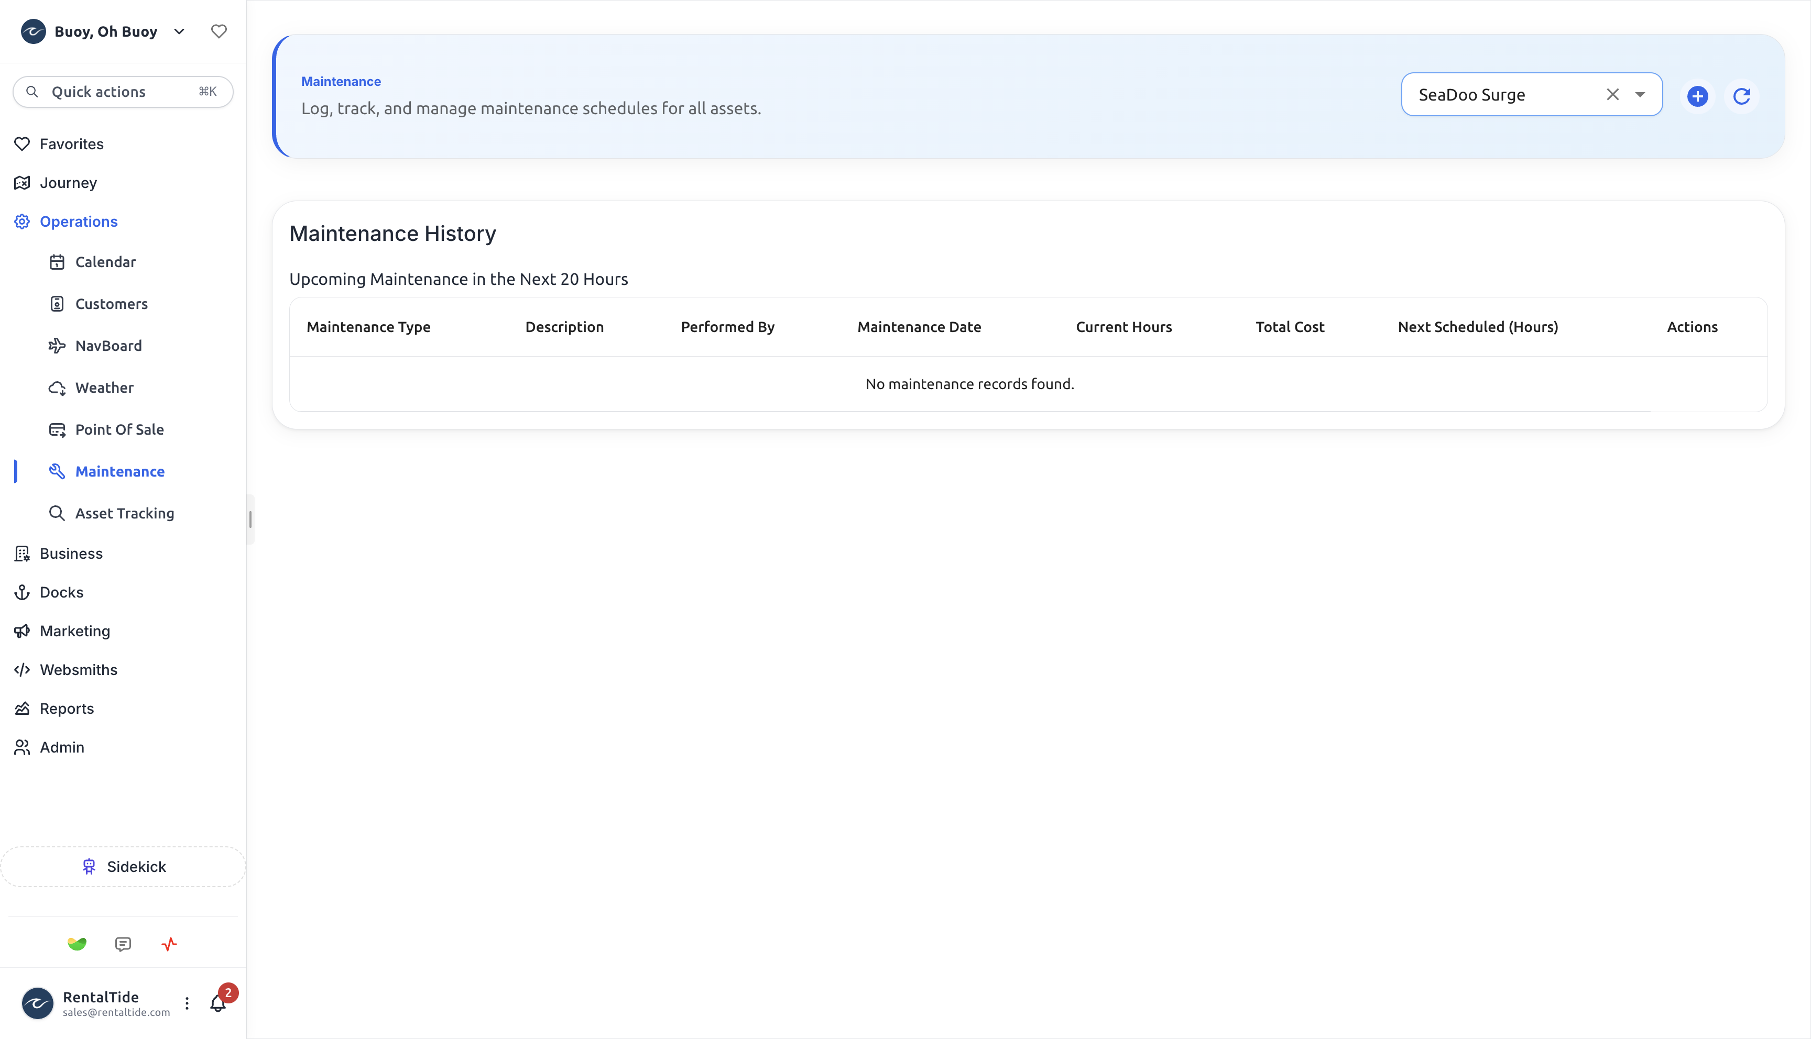Screen dimensions: 1811x1039
Task: Click the Next Scheduled (Hours) header
Action: 1478,327
